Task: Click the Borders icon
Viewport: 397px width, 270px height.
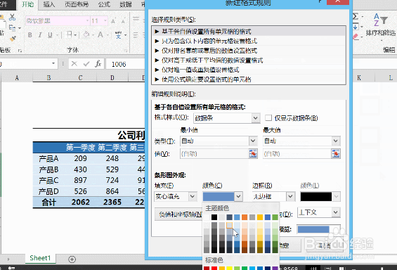Action: point(69,34)
